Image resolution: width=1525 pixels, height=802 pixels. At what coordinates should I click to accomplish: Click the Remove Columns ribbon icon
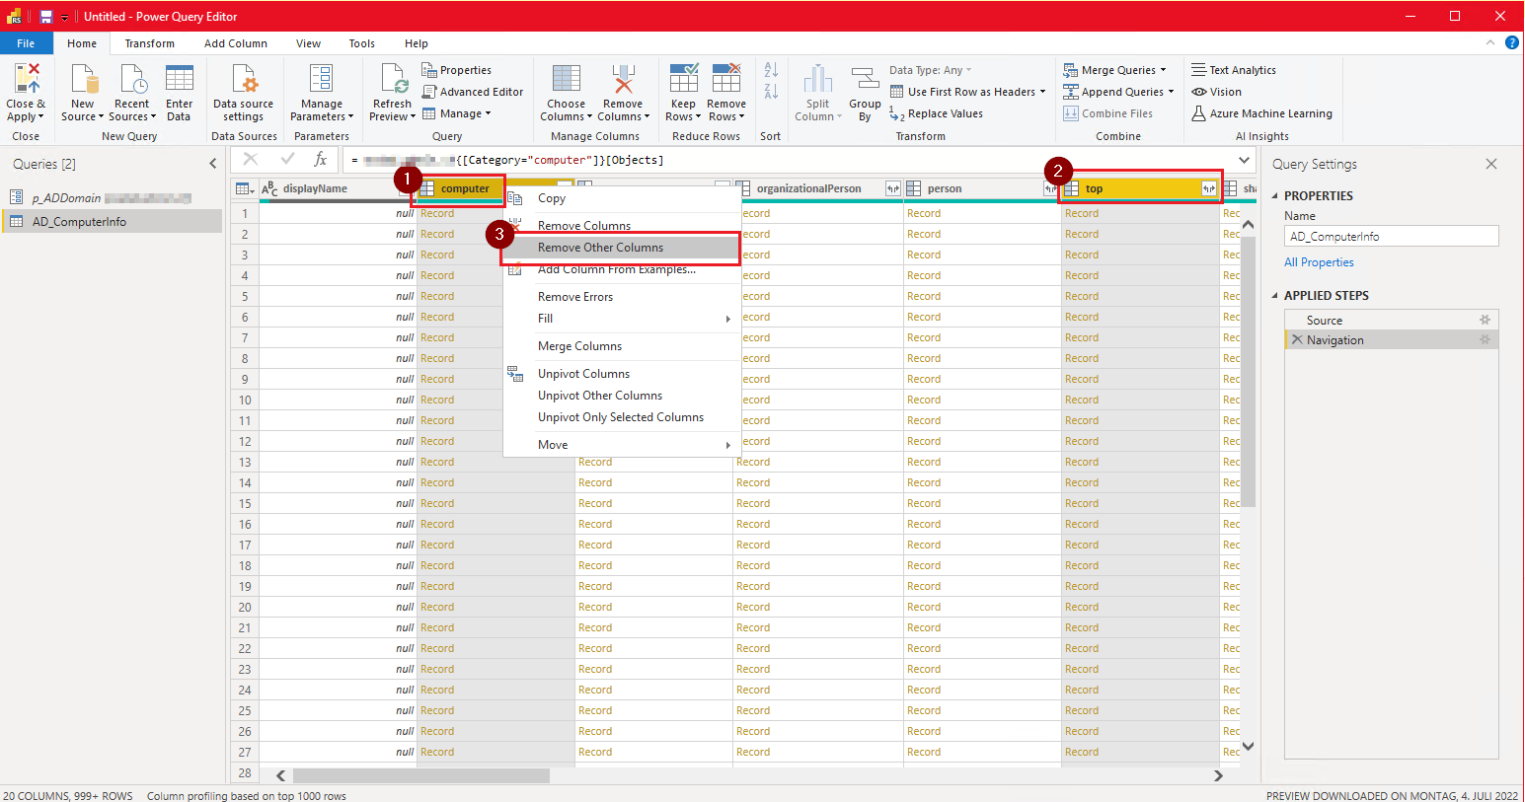tap(623, 78)
